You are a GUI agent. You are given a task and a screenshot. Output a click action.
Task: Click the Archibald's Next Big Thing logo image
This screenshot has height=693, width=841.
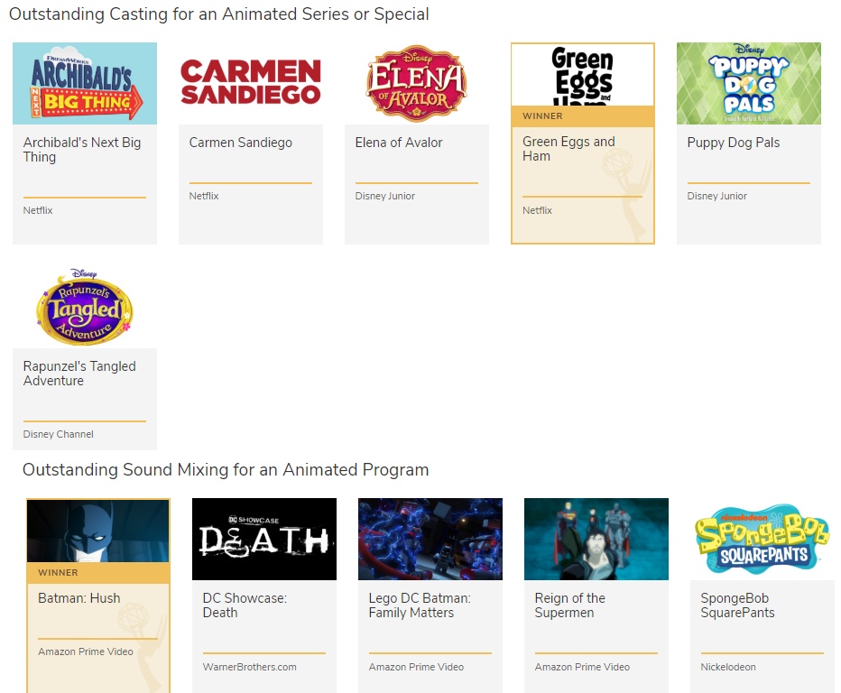85,83
